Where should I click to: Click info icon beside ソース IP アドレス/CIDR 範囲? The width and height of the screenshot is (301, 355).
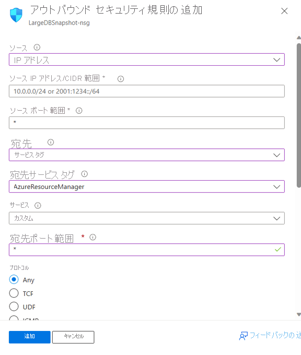[121, 79]
